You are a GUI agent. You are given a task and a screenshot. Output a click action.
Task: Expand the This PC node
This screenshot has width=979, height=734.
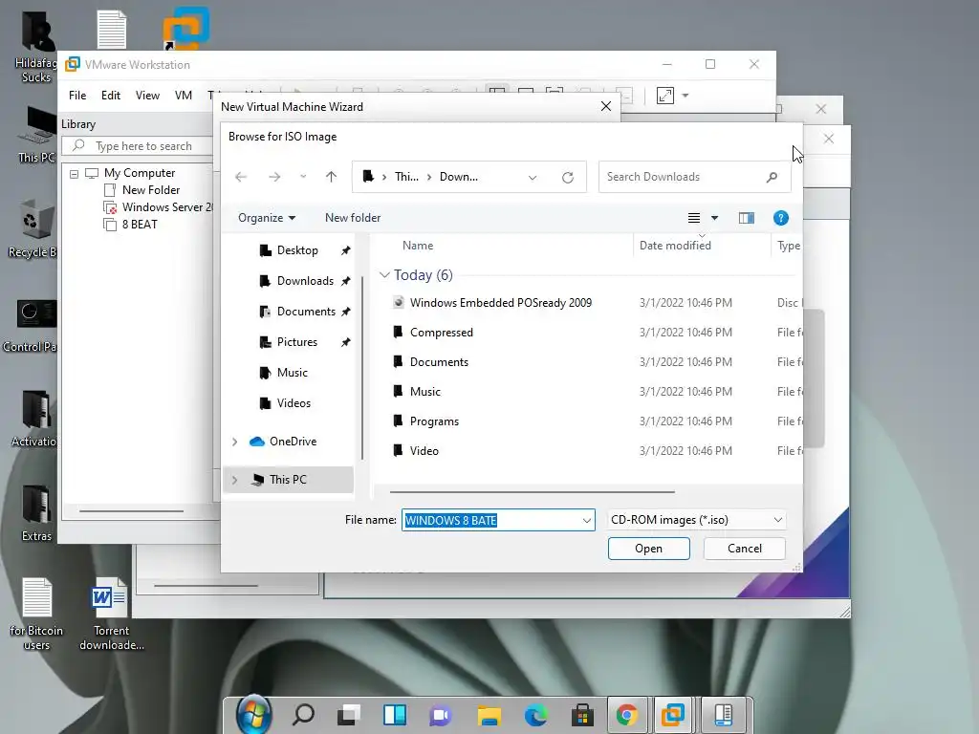coord(235,480)
